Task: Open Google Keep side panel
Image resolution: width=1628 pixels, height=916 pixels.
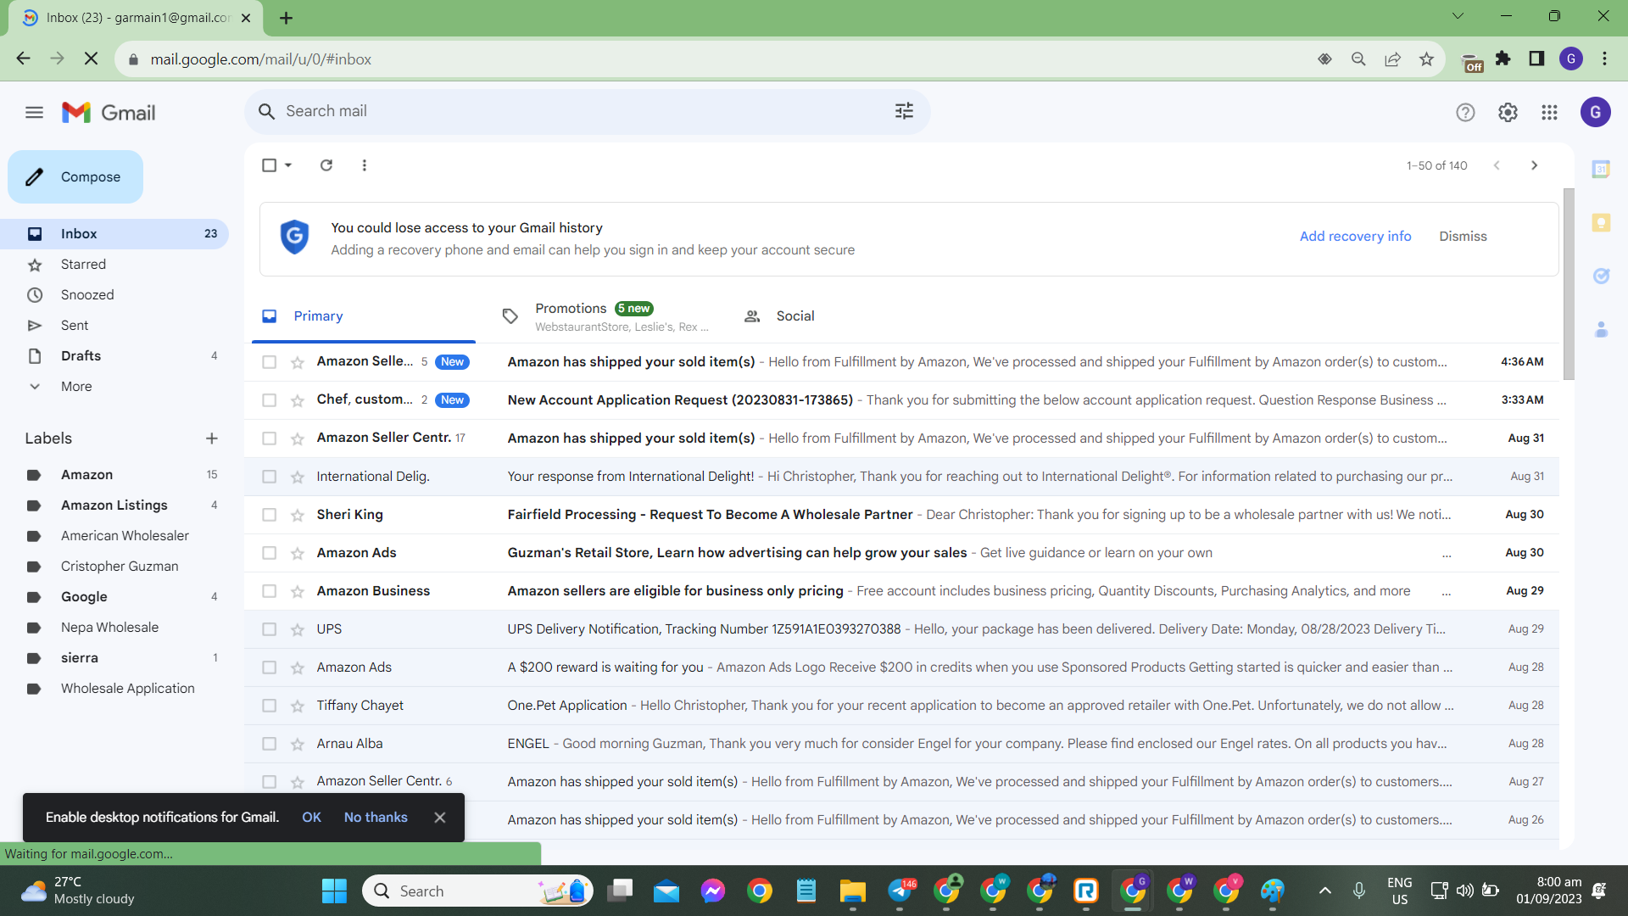Action: 1601,222
